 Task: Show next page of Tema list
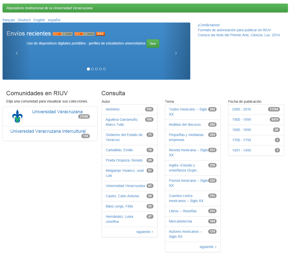pos(208,247)
